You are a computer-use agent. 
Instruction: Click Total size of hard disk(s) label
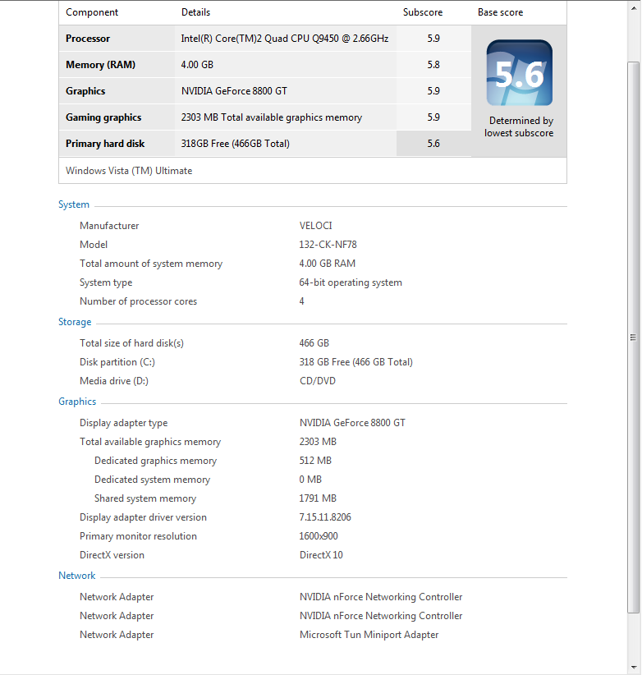(x=131, y=343)
